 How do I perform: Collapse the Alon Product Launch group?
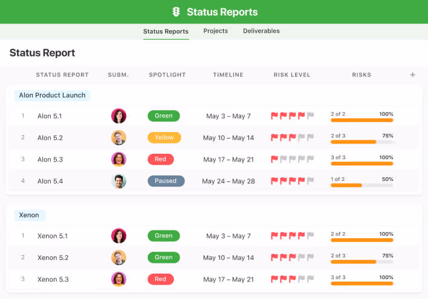pos(52,95)
